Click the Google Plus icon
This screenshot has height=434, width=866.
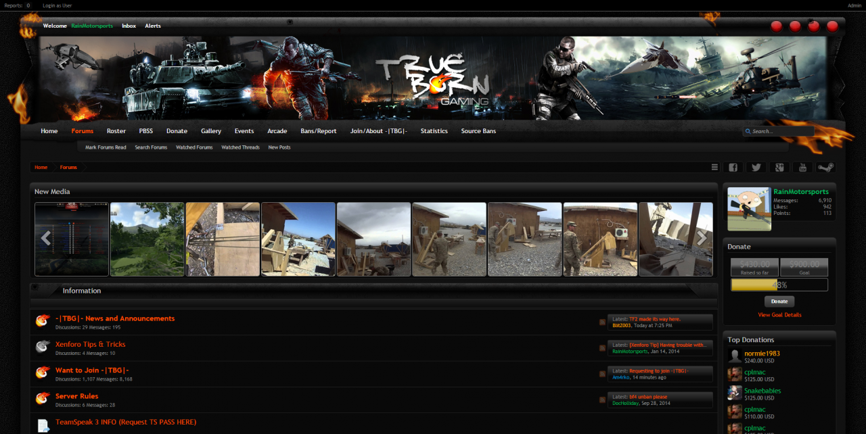(779, 168)
